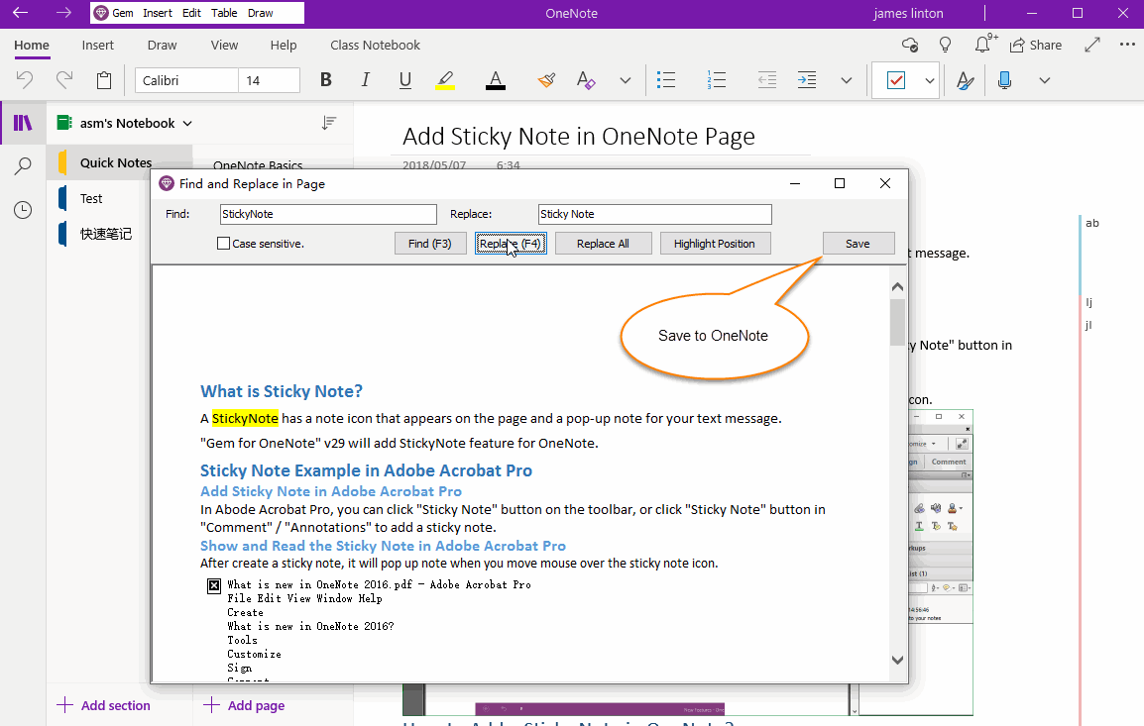Enable the Case sensitive checkbox
Image resolution: width=1144 pixels, height=726 pixels.
tap(224, 244)
